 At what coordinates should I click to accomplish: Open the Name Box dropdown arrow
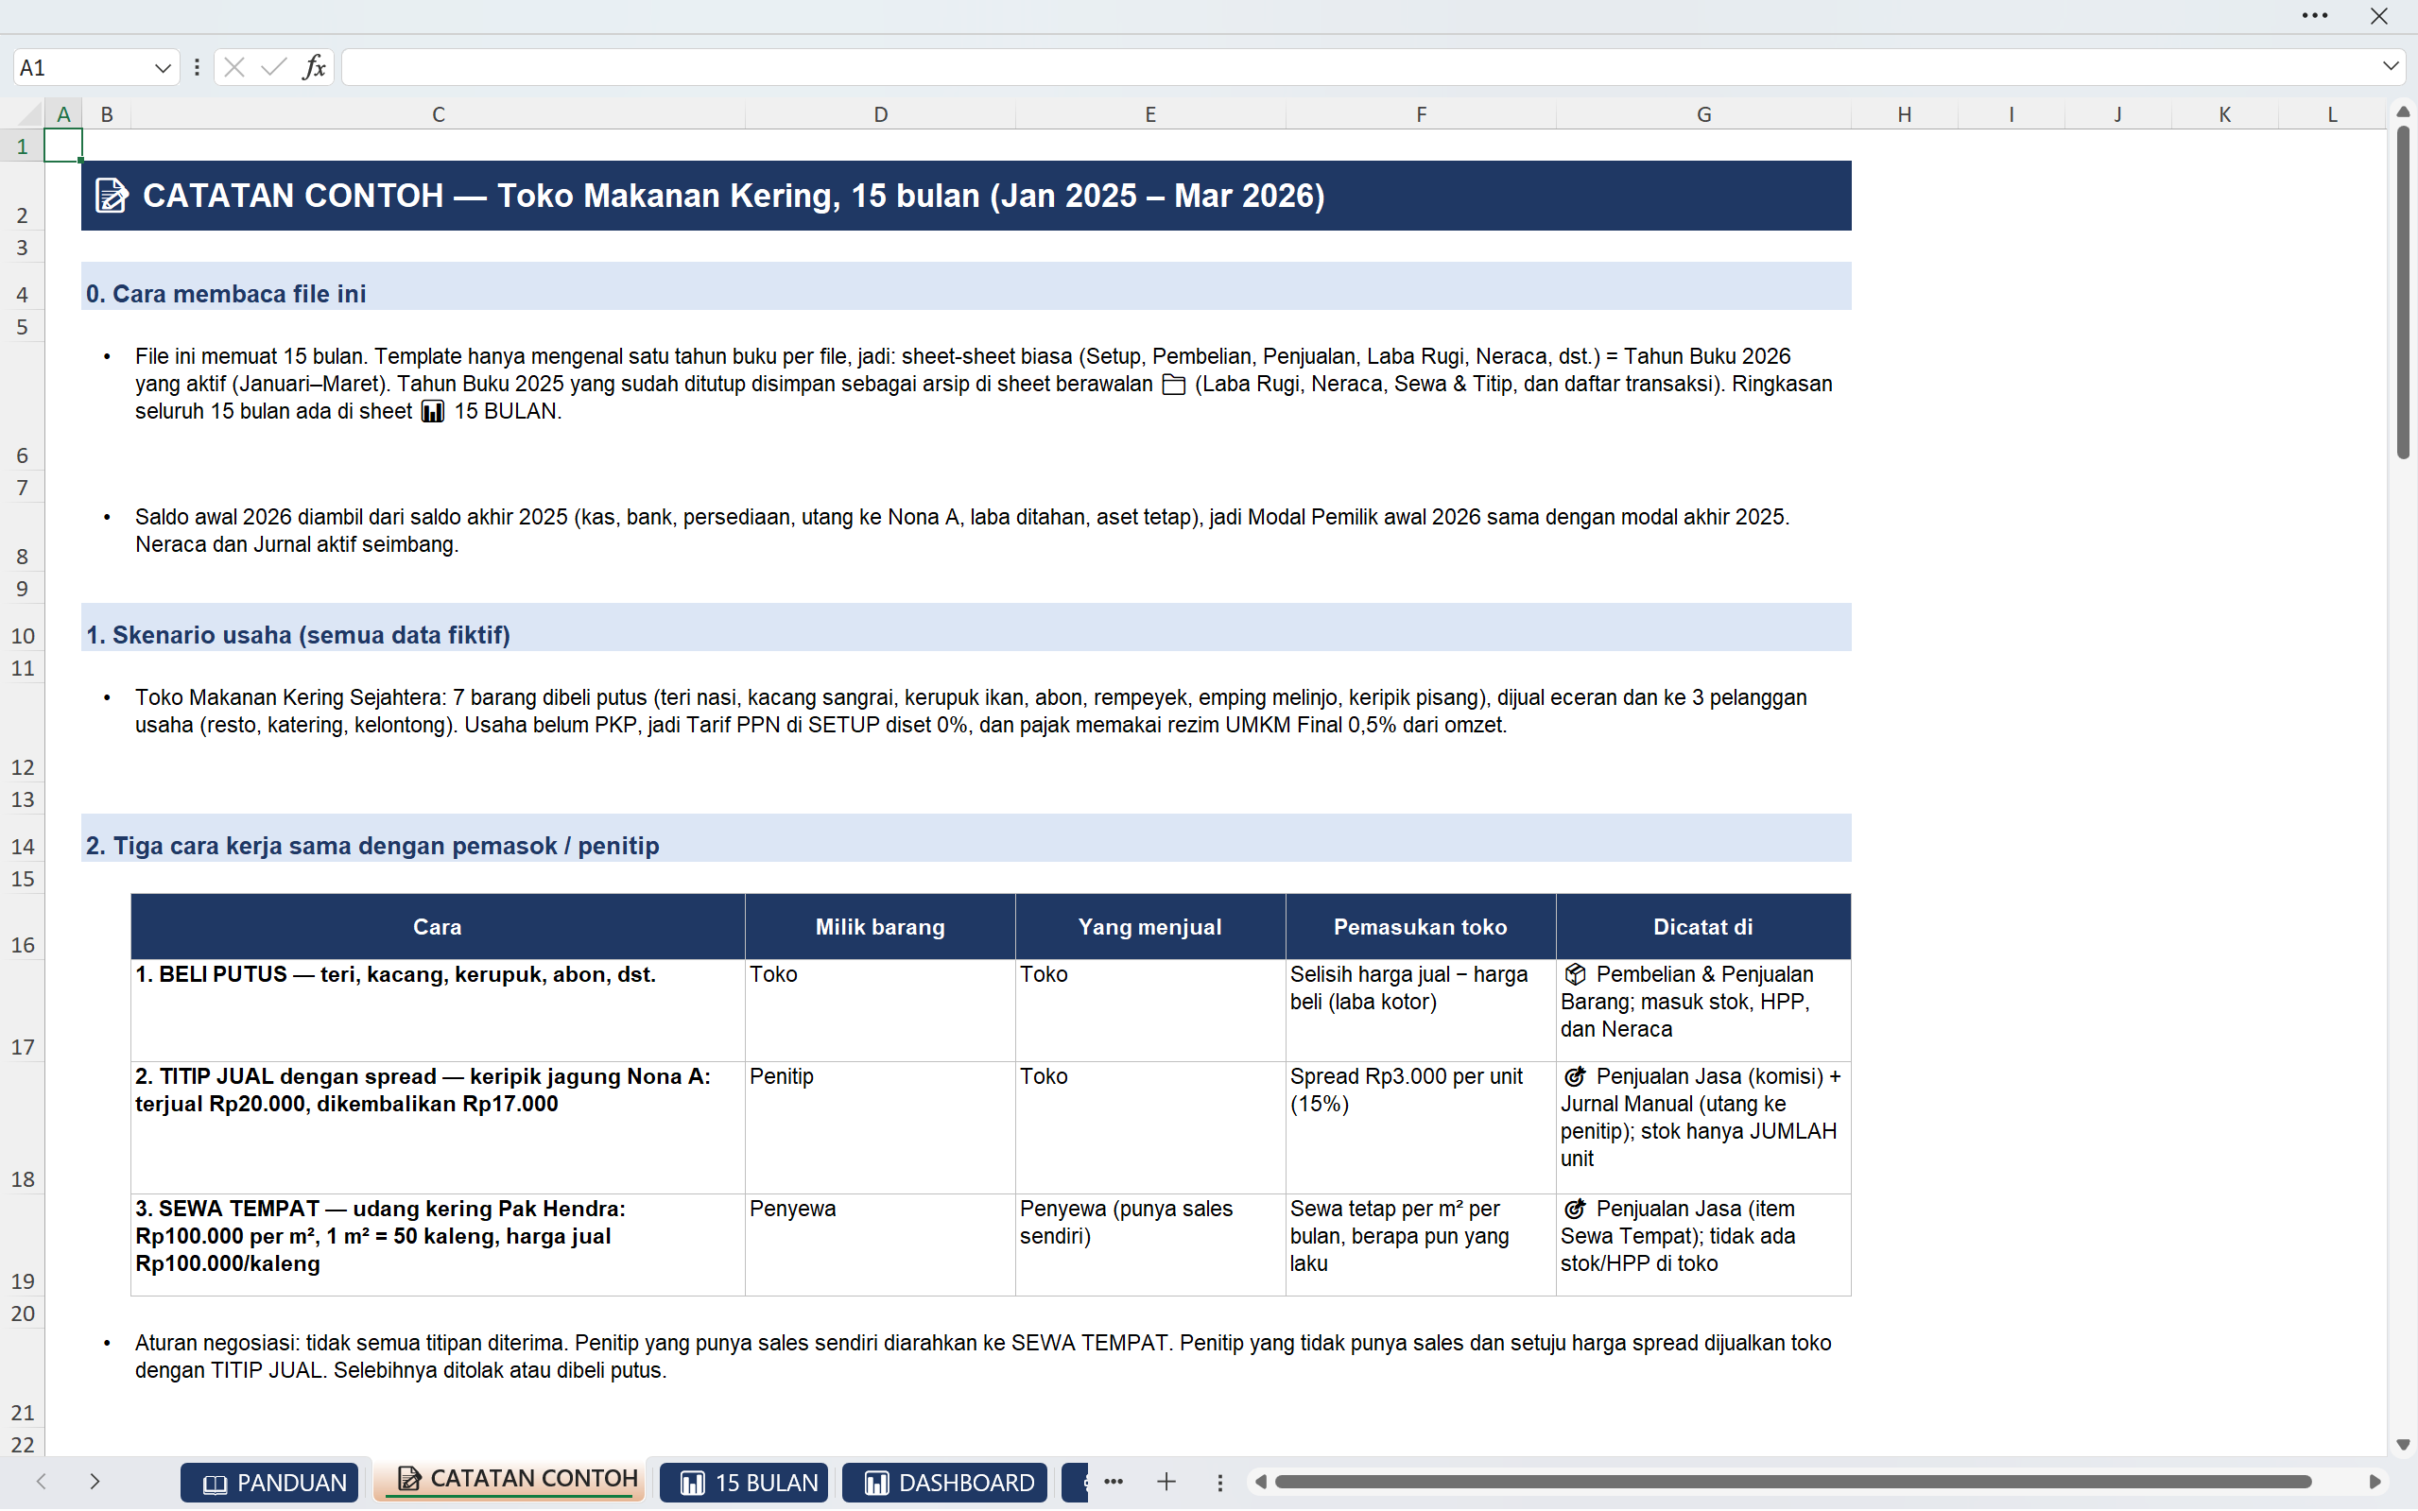pyautogui.click(x=162, y=68)
